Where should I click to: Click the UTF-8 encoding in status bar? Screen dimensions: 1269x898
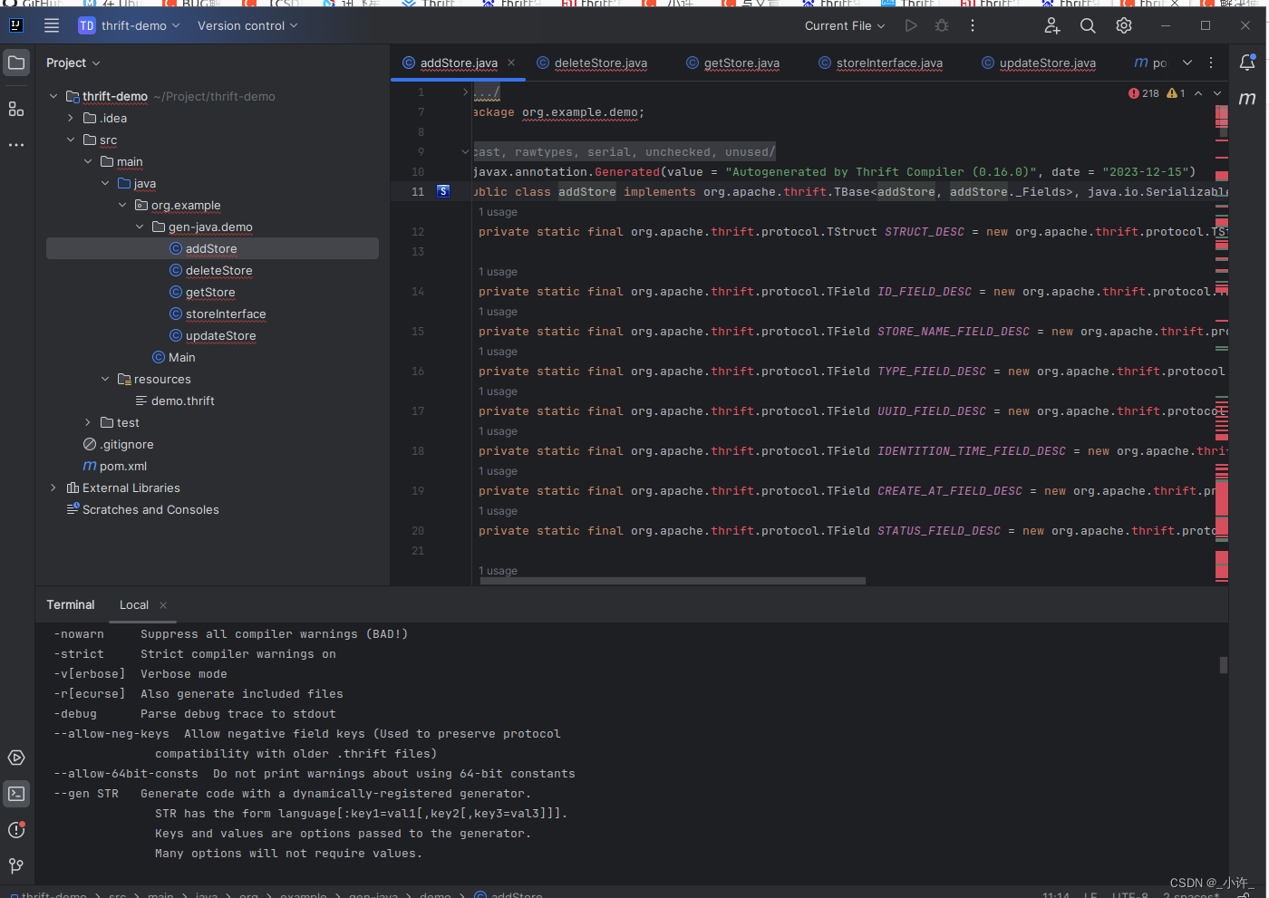[x=1130, y=895]
